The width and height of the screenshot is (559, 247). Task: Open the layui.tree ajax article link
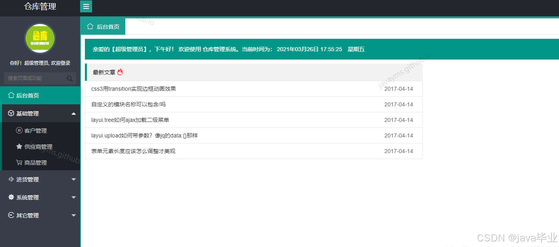131,120
